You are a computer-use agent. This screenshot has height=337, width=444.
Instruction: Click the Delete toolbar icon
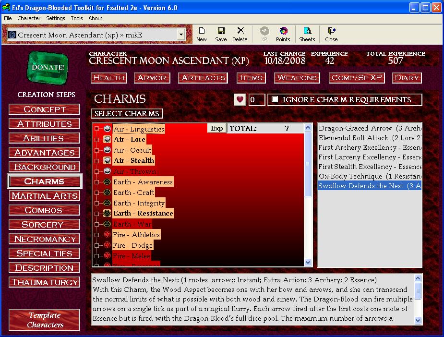click(x=240, y=34)
